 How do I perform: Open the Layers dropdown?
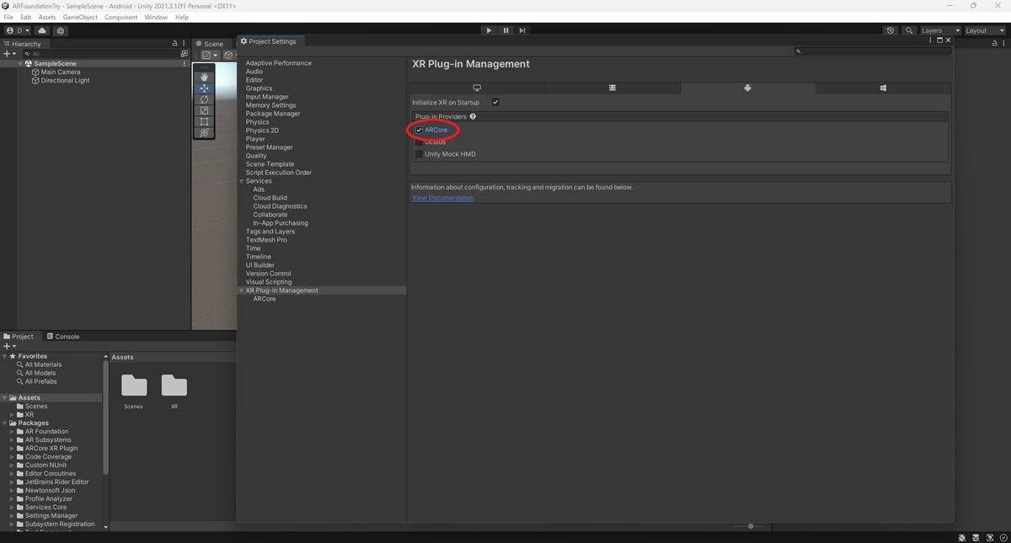tap(939, 30)
